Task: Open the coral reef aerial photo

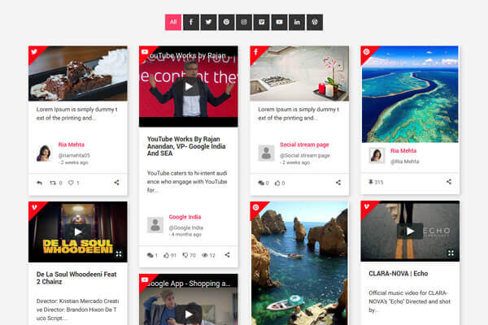Action: pos(410,94)
